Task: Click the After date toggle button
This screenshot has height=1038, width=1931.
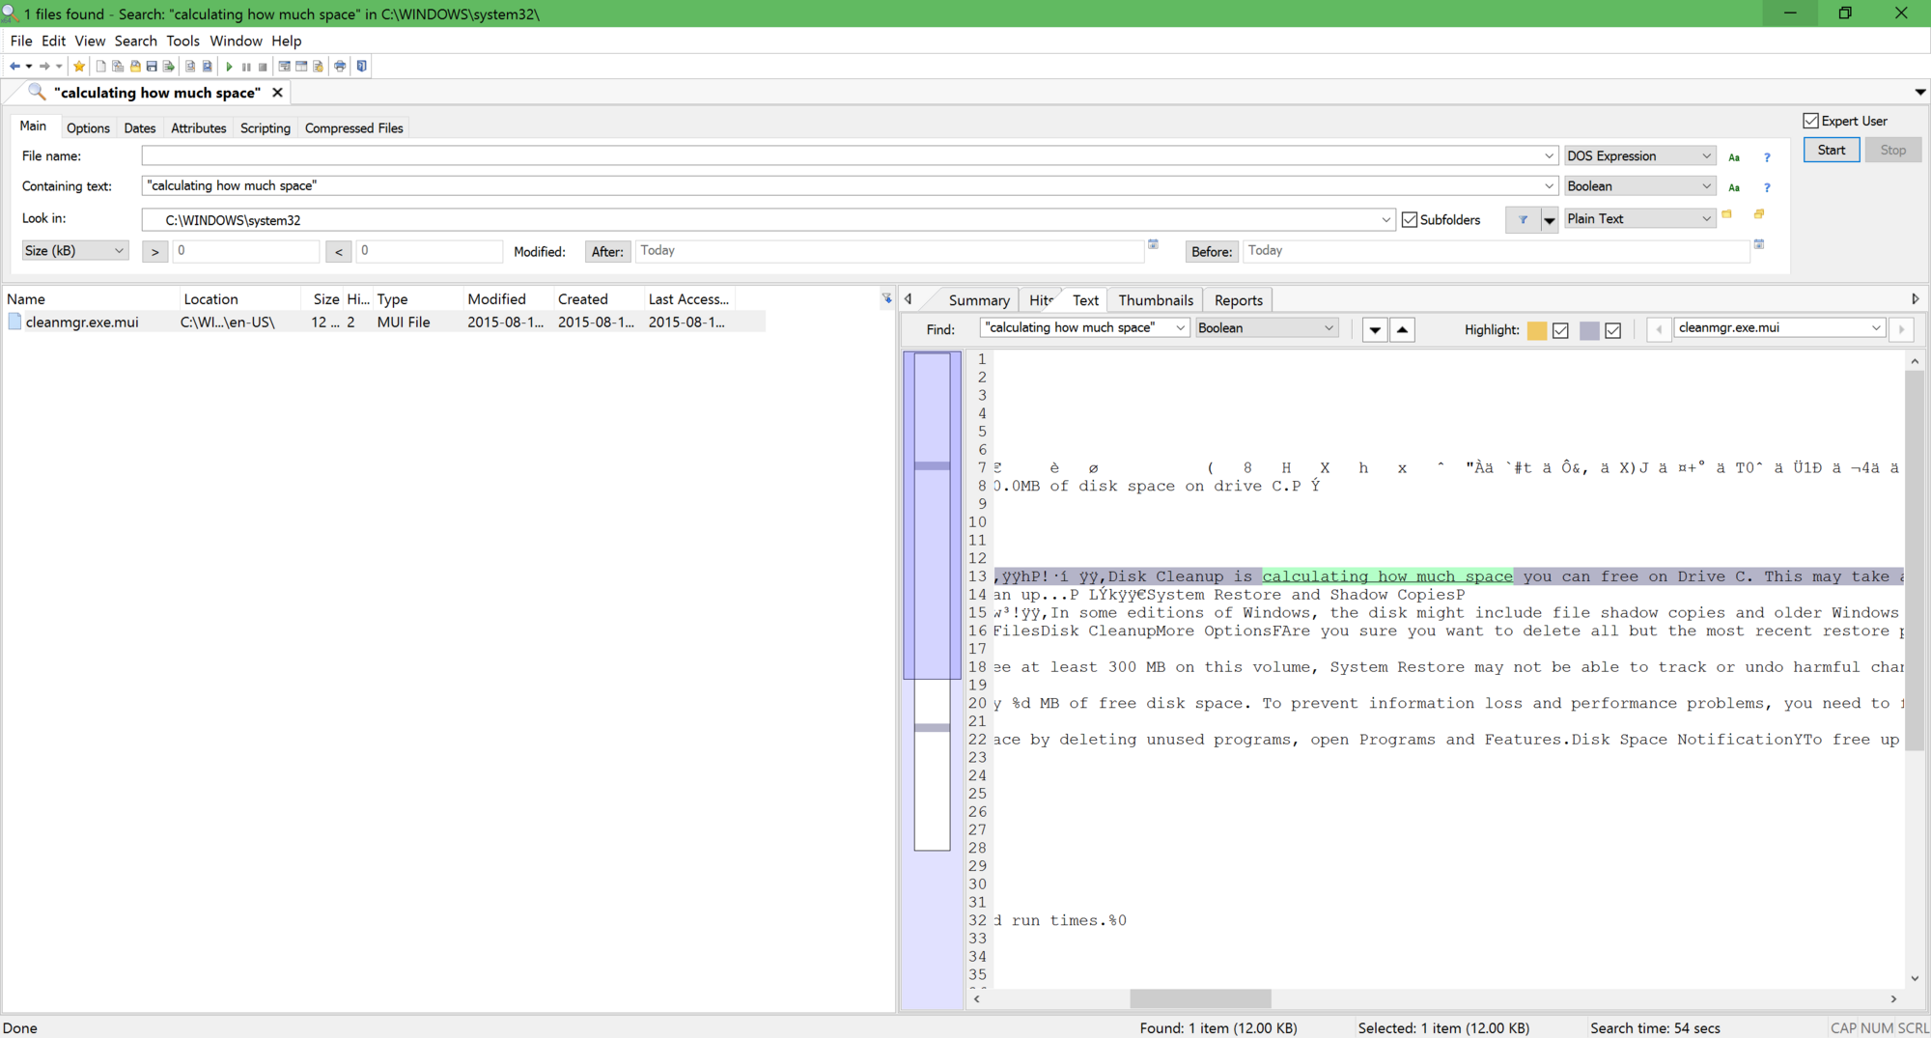Action: pyautogui.click(x=607, y=252)
